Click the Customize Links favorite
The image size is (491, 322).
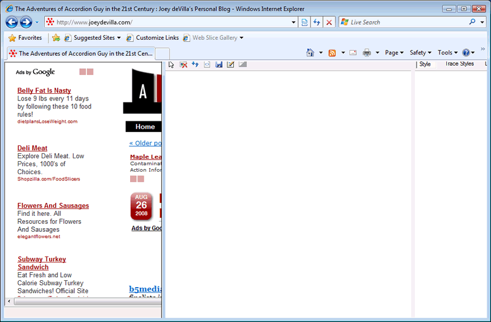click(x=152, y=38)
